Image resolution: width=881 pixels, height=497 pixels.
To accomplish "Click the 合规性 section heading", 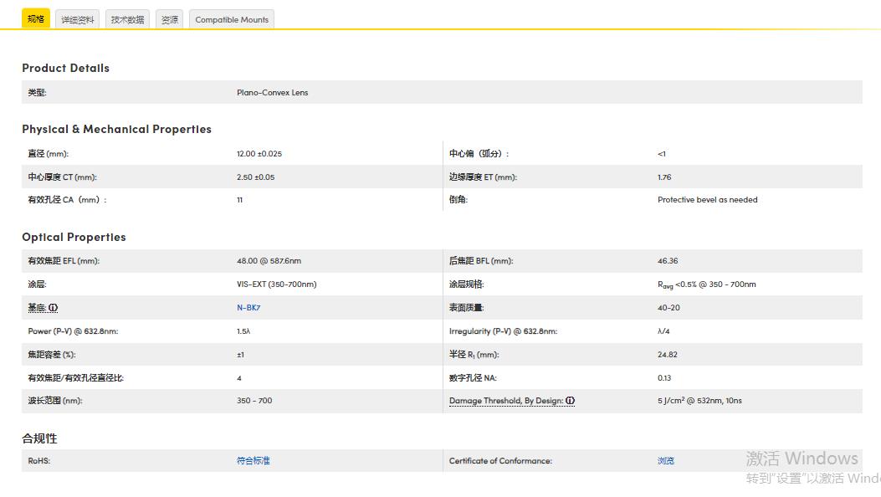I will point(39,438).
